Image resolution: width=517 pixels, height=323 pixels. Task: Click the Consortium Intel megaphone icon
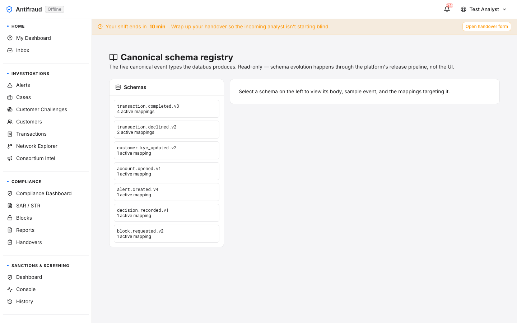coord(10,158)
